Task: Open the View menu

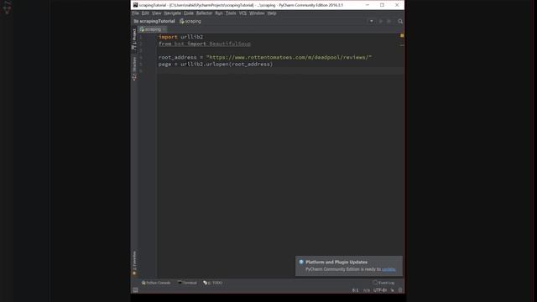Action: (157, 13)
